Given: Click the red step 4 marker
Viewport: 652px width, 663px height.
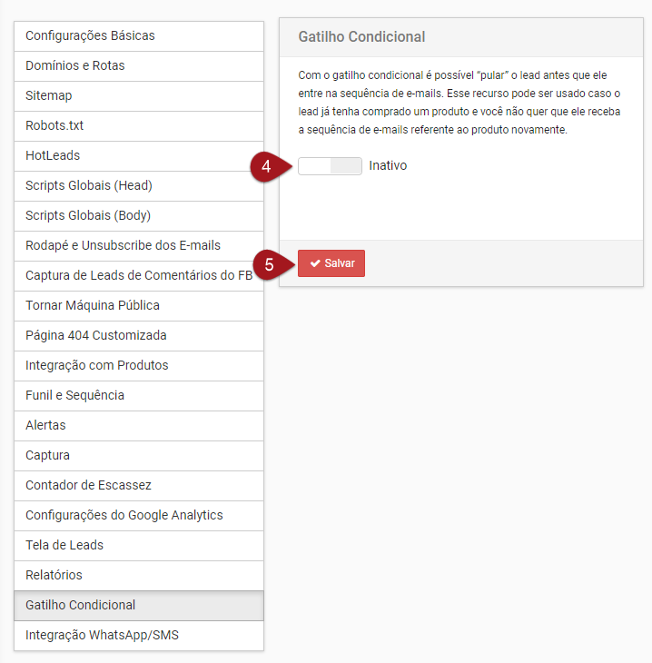Looking at the screenshot, I should (264, 167).
